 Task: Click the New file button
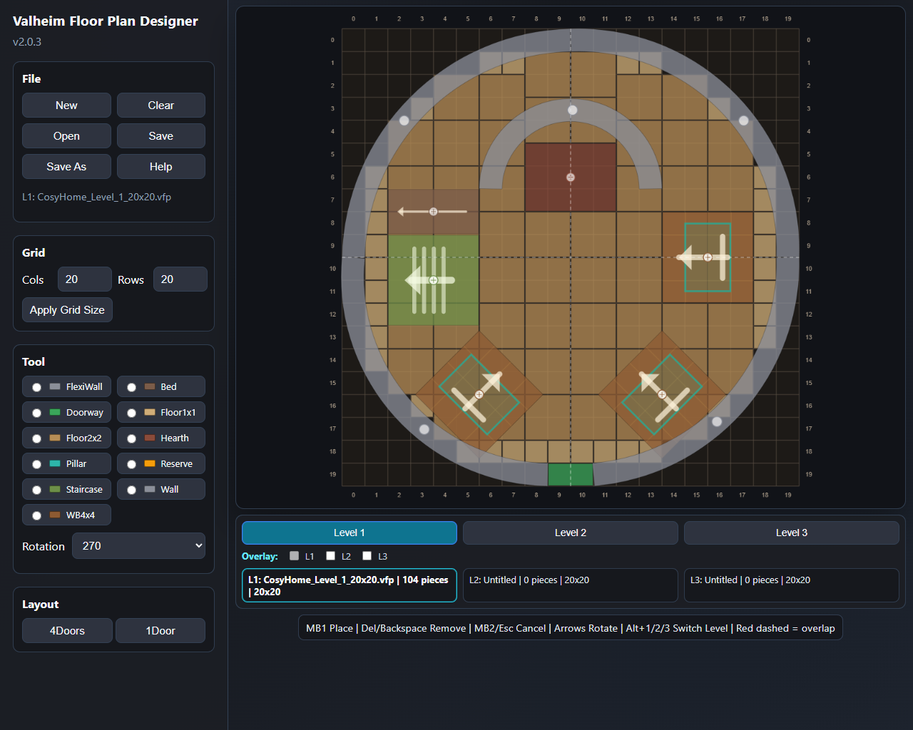click(66, 106)
